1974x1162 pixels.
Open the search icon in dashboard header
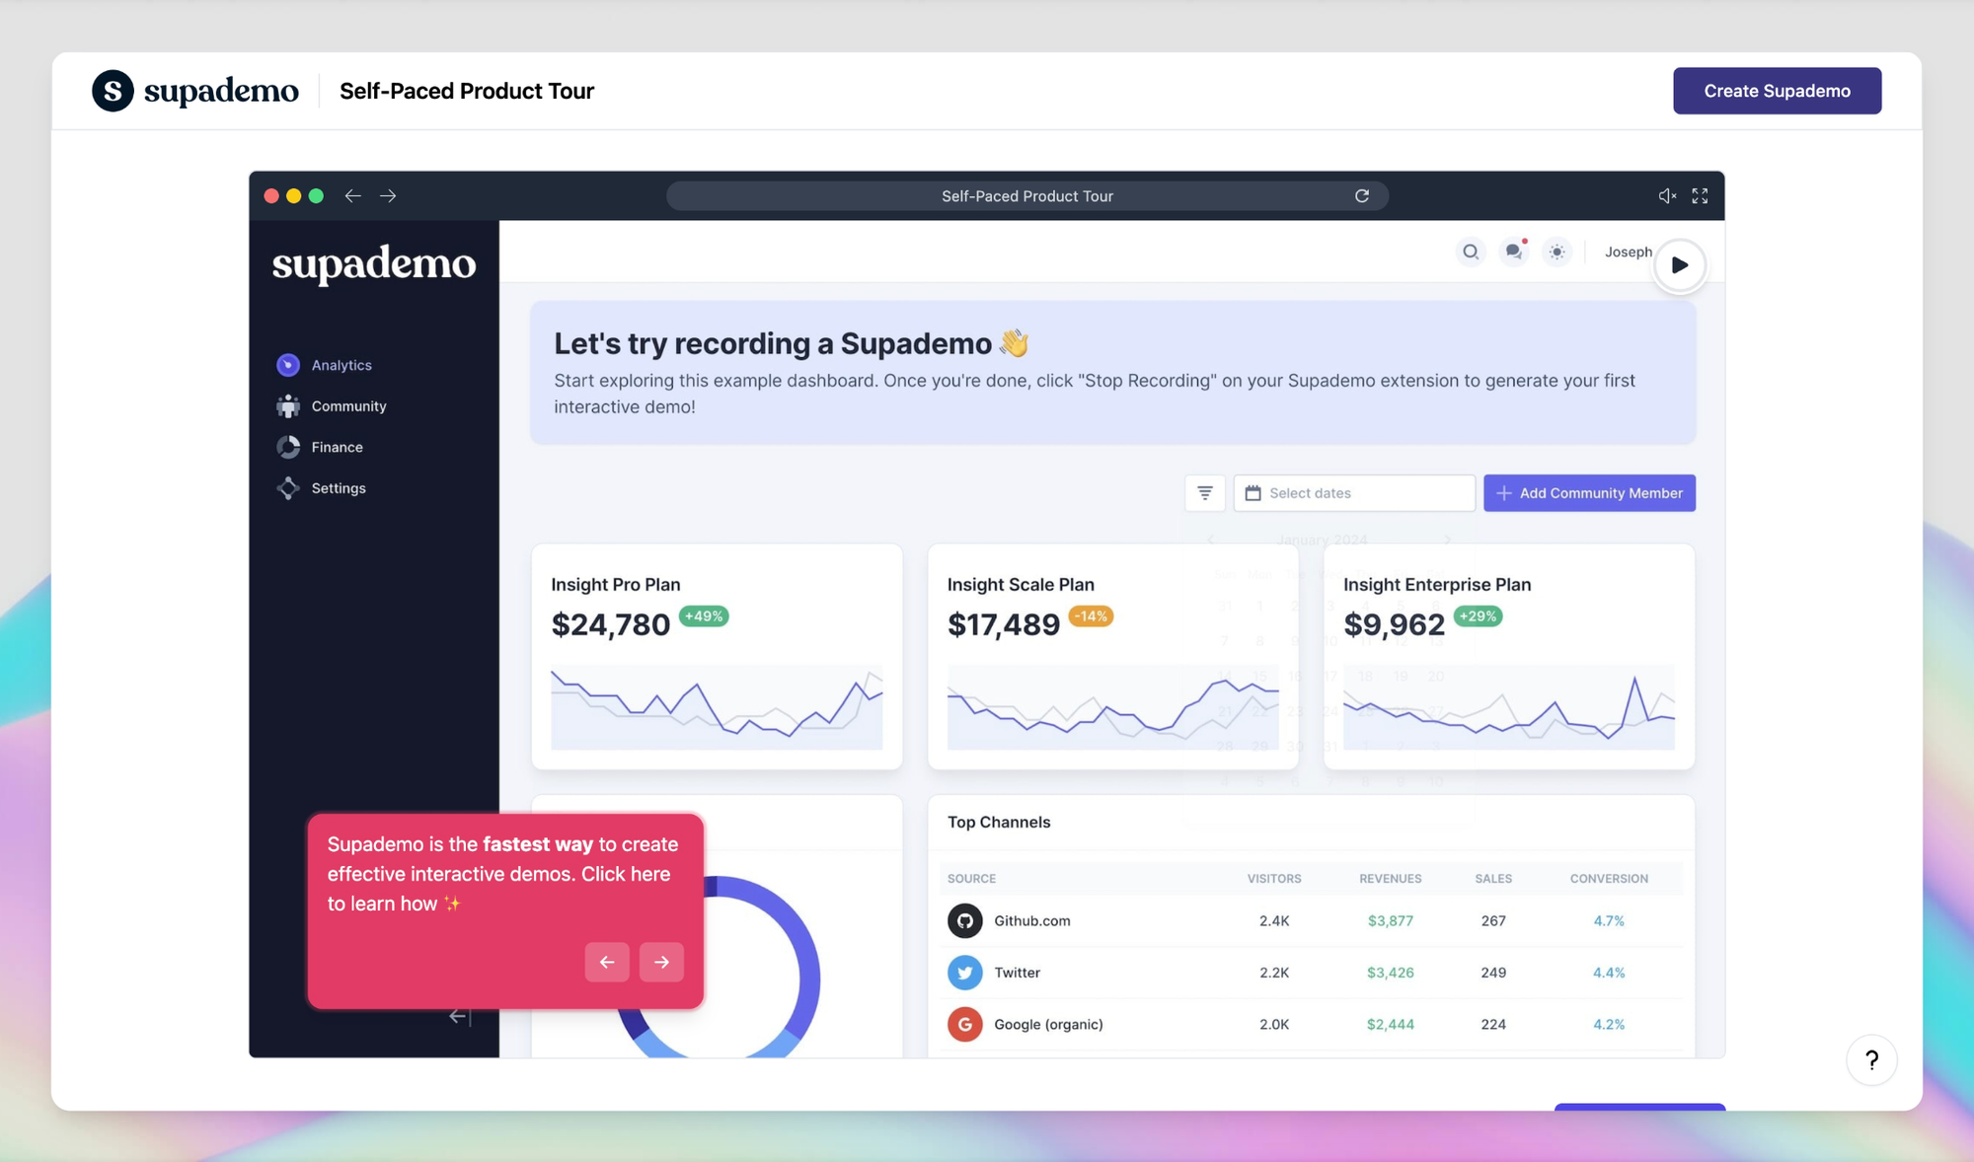1471,252
